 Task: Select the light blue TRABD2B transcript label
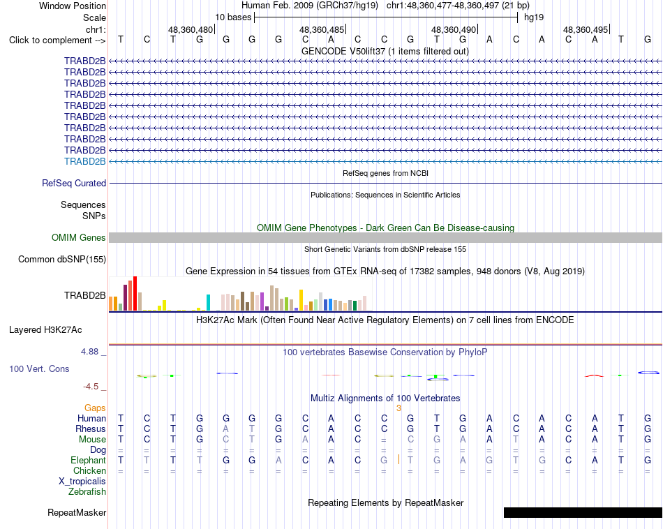(85, 161)
